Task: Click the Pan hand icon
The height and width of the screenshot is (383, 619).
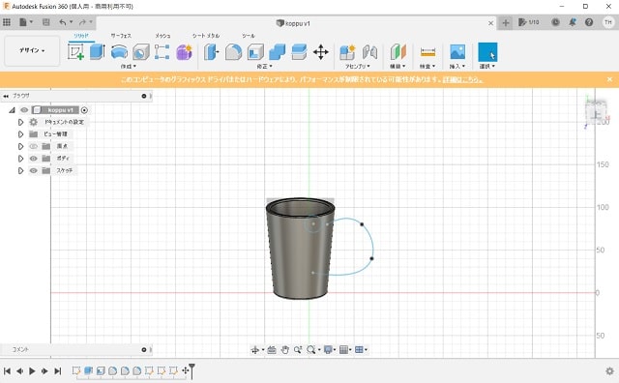Action: pos(284,350)
